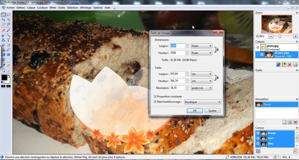
Task: Open Taille Largeur cm unit dropdown
Action: coord(201,74)
